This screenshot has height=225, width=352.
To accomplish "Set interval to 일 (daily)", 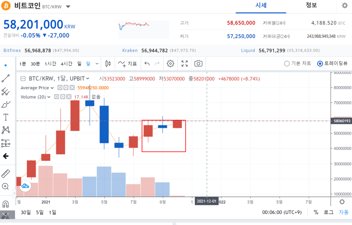I will click(x=79, y=64).
